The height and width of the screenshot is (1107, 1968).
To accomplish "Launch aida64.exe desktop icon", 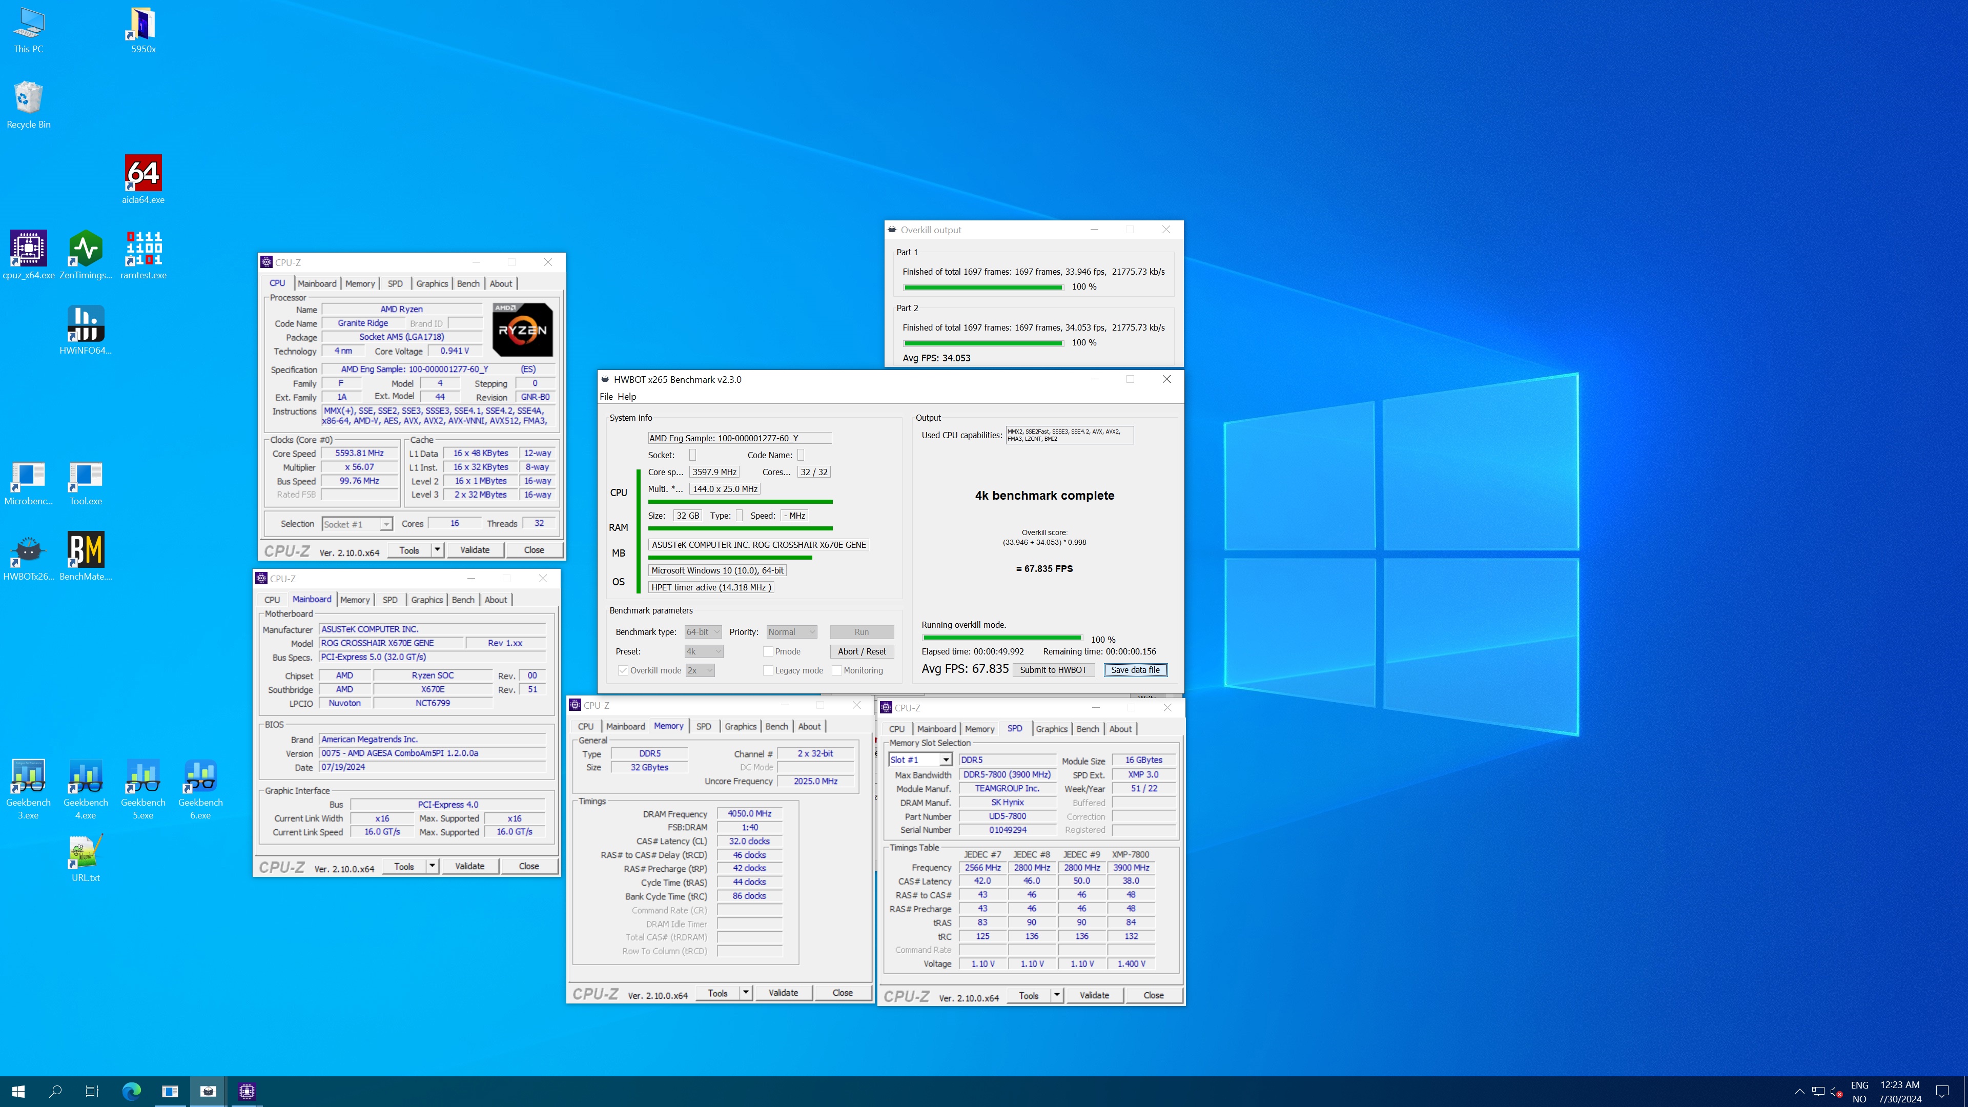I will coord(143,180).
